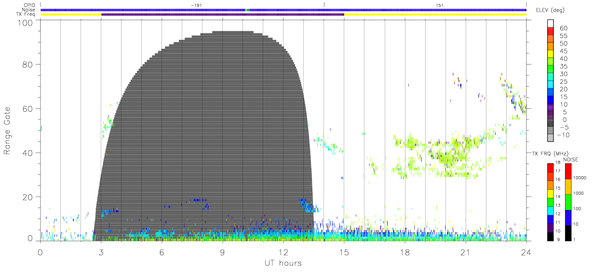
Task: Click the 'ELEV (deg)' colorbar title
Action: tap(550, 10)
